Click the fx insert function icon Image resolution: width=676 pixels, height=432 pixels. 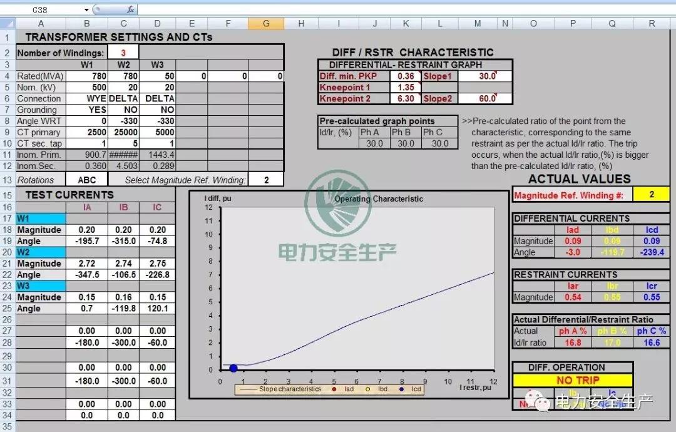point(131,9)
